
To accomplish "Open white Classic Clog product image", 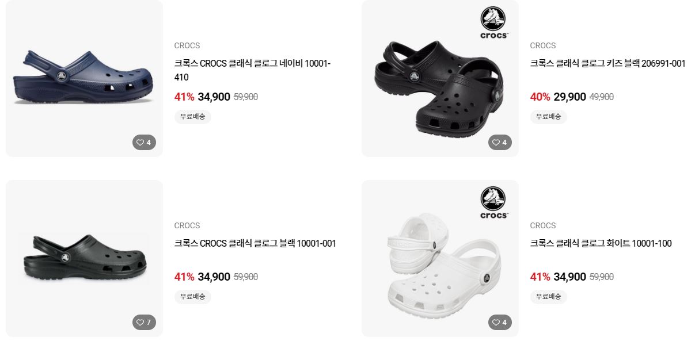I will (x=440, y=258).
